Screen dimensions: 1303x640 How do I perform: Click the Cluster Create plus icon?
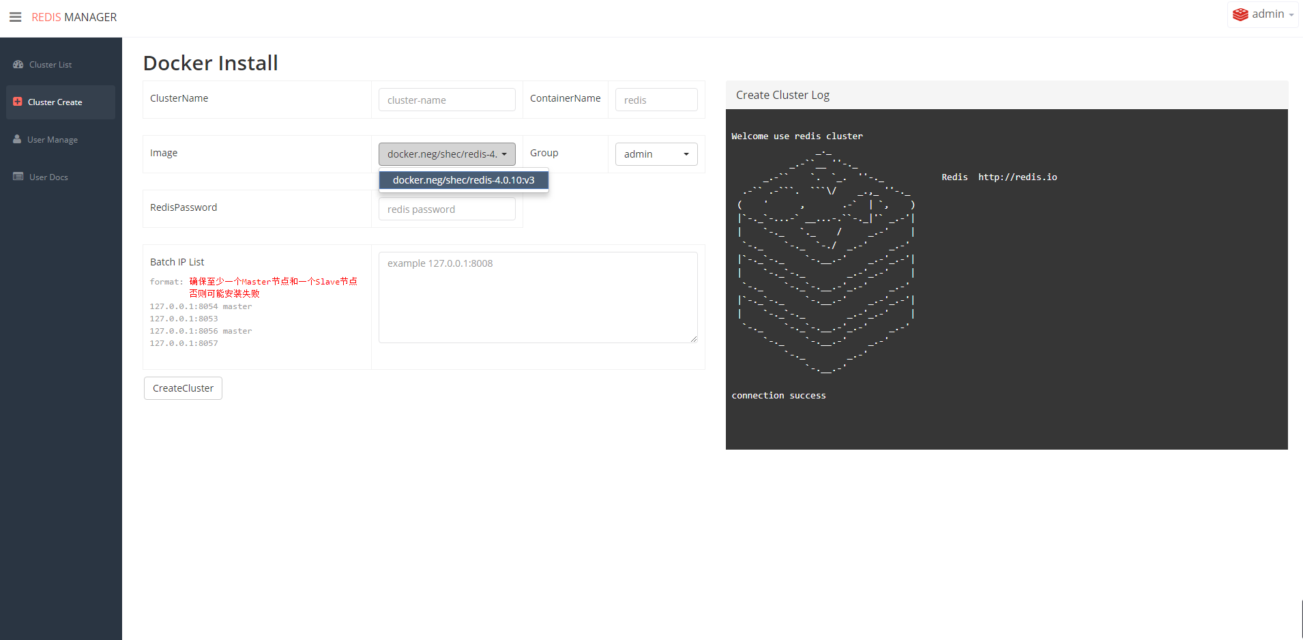click(x=18, y=102)
